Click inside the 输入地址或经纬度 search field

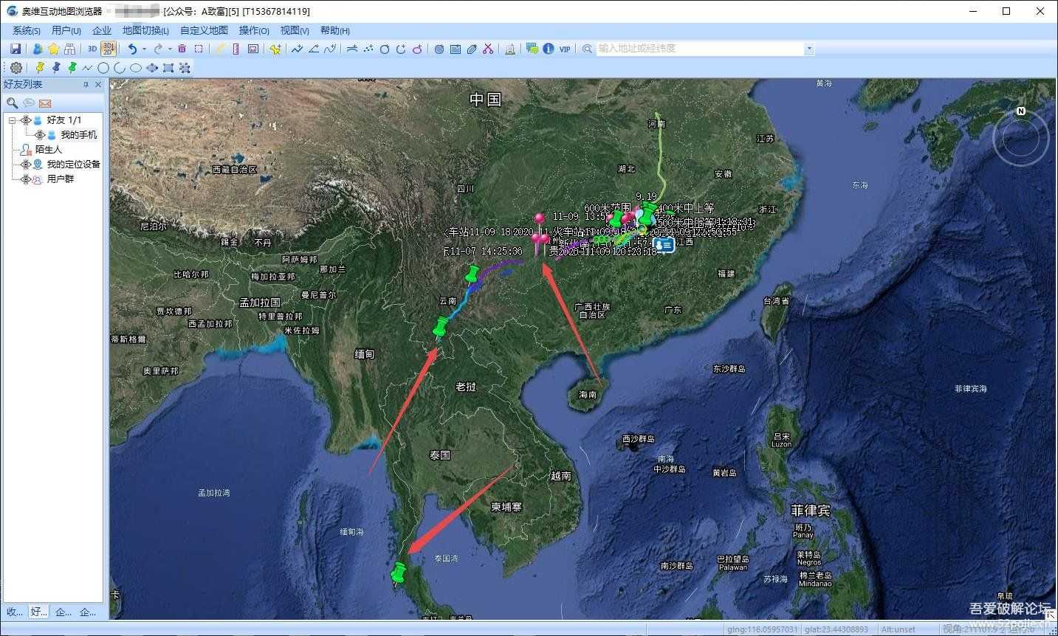click(x=701, y=49)
